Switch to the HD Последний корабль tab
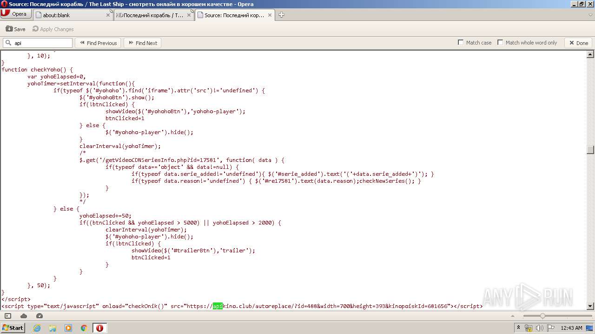595x334 pixels. (x=153, y=15)
